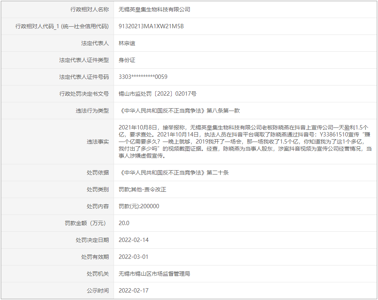Click the company name 无锡英皇集生物科技有限公司
The image size is (378, 300).
point(154,9)
